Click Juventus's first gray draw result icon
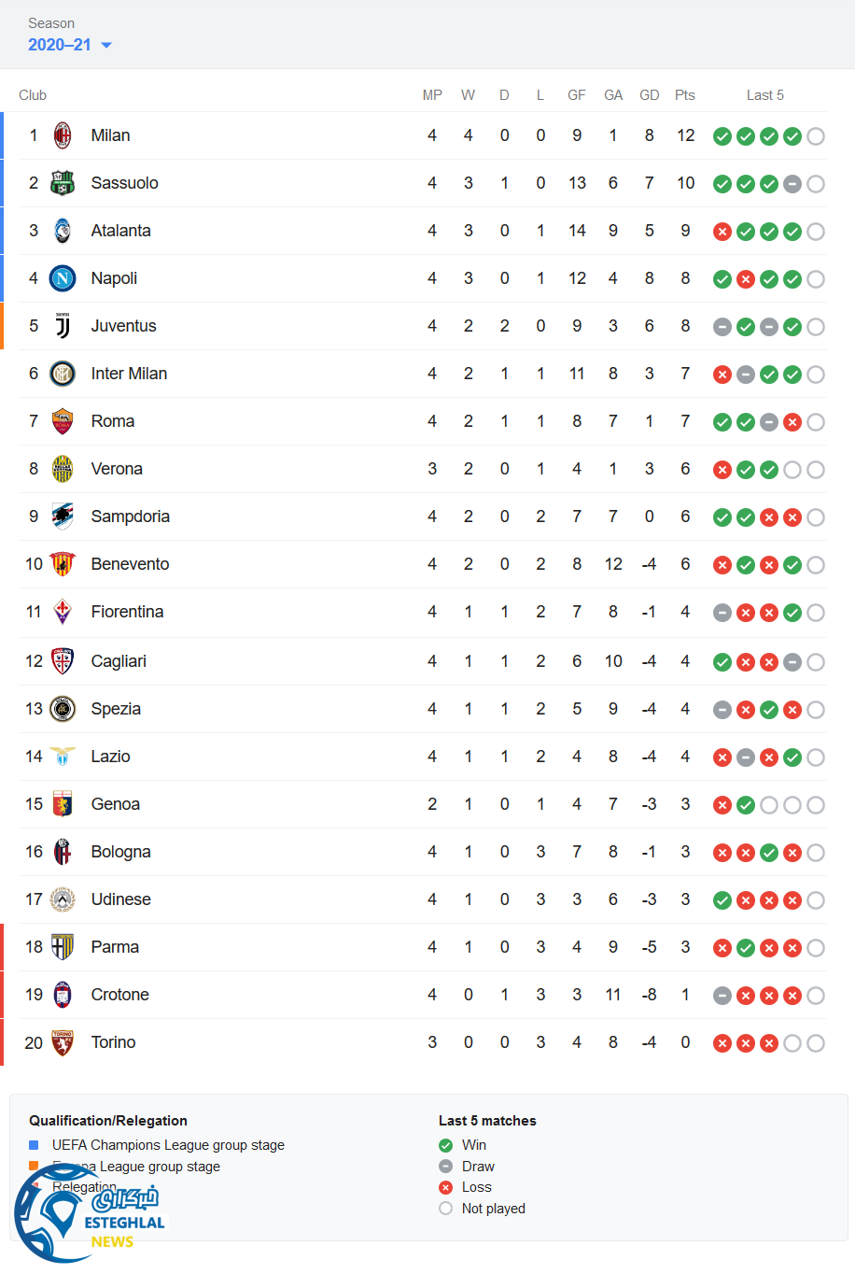The height and width of the screenshot is (1288, 855). pos(722,327)
